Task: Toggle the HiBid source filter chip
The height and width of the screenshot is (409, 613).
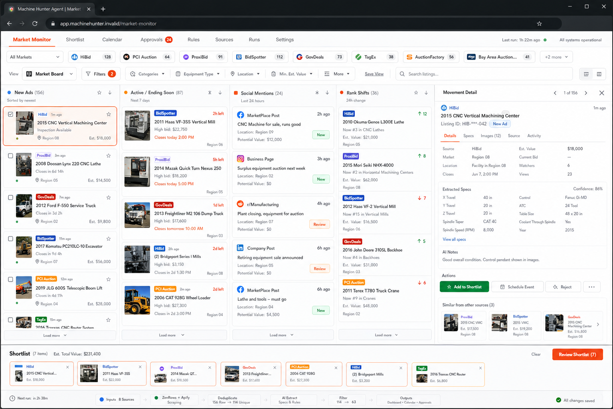Action: pyautogui.click(x=92, y=57)
